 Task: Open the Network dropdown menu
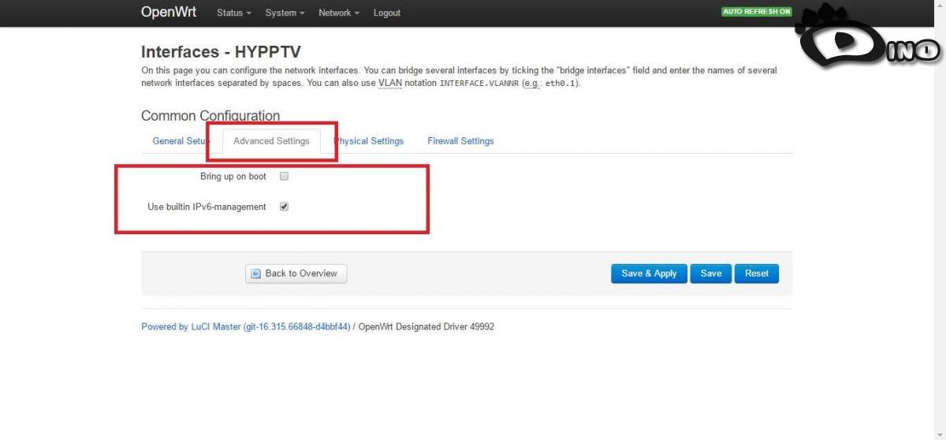[x=338, y=13]
